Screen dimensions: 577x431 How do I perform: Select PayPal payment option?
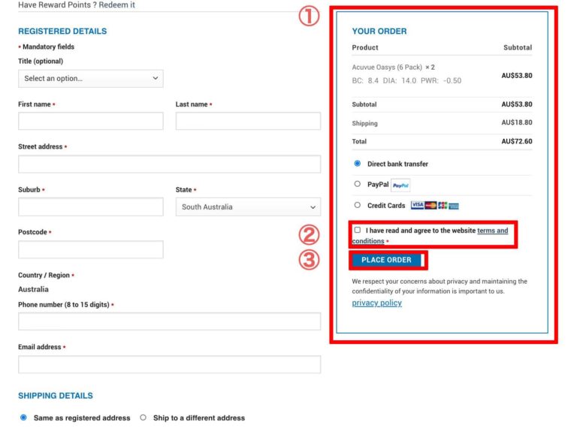click(358, 184)
